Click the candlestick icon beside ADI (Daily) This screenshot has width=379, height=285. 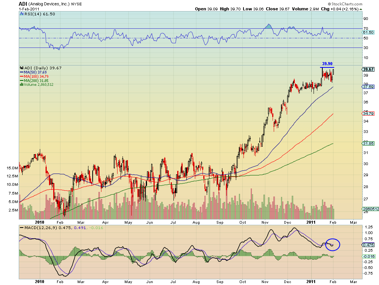pos(22,68)
